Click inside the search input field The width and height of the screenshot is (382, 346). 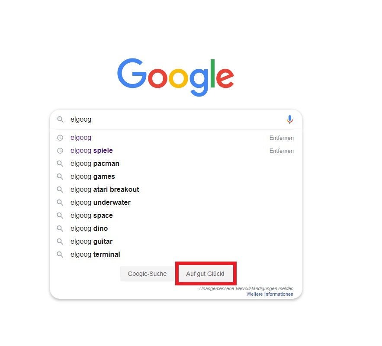click(x=151, y=119)
